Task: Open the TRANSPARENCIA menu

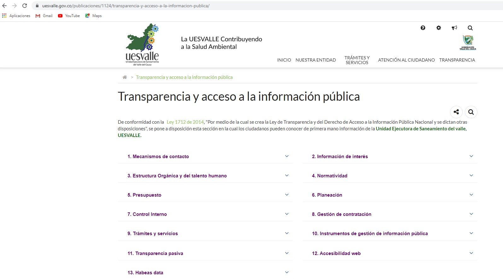Action: pos(457,60)
